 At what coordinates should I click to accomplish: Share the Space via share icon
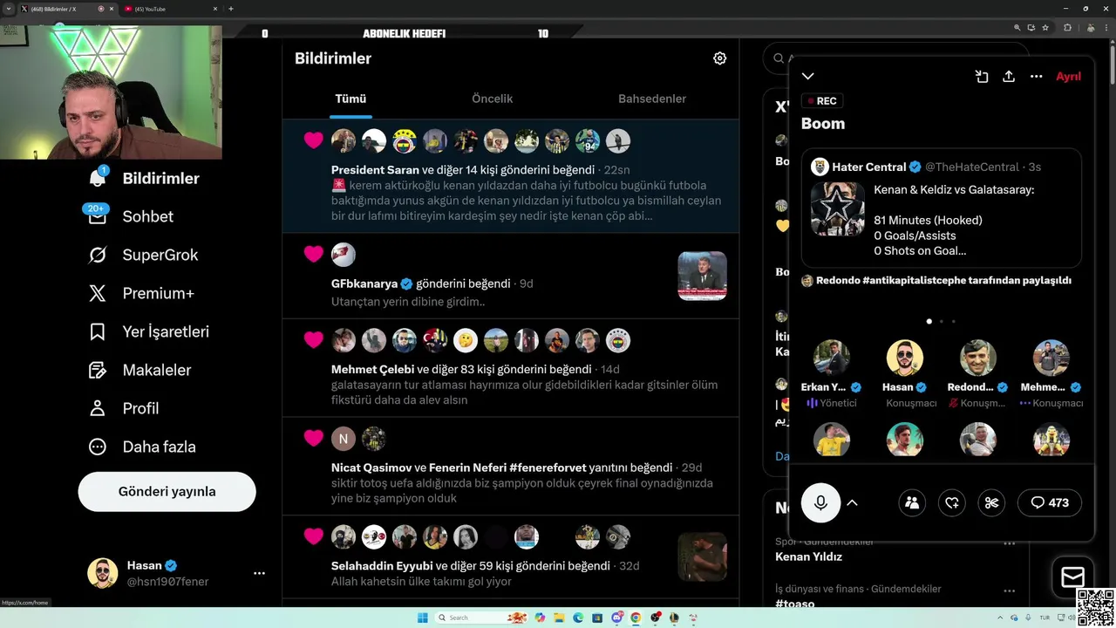(1009, 77)
